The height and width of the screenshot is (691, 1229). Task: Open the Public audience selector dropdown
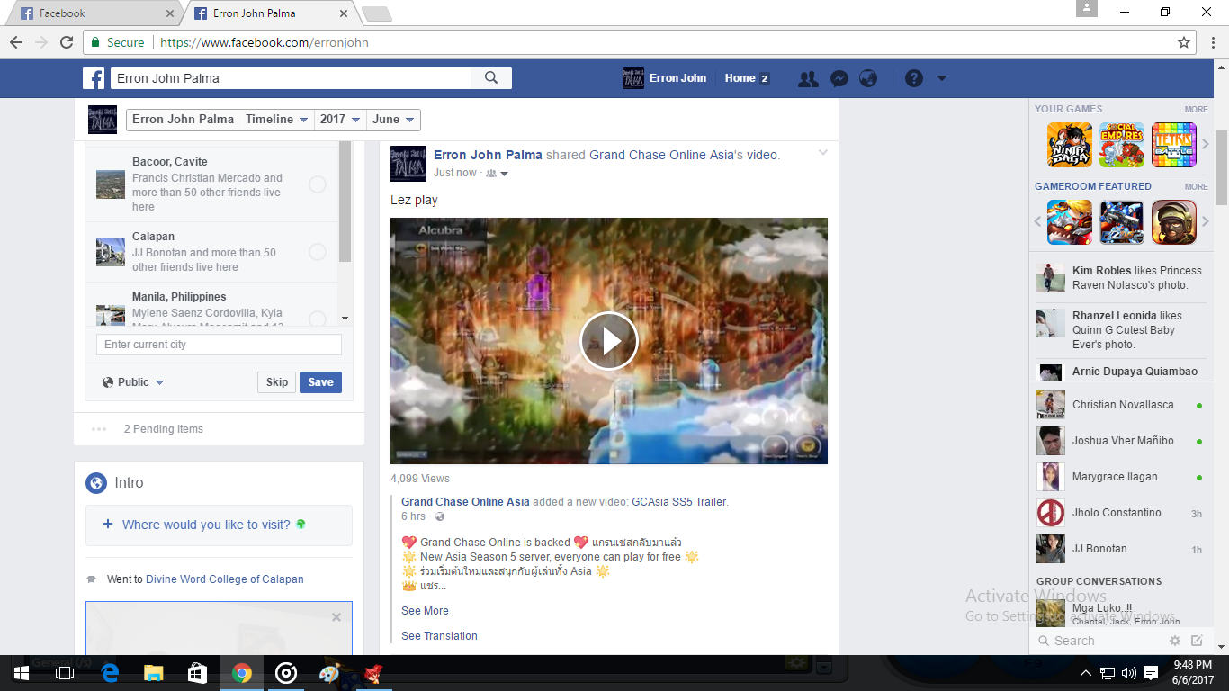coord(133,382)
